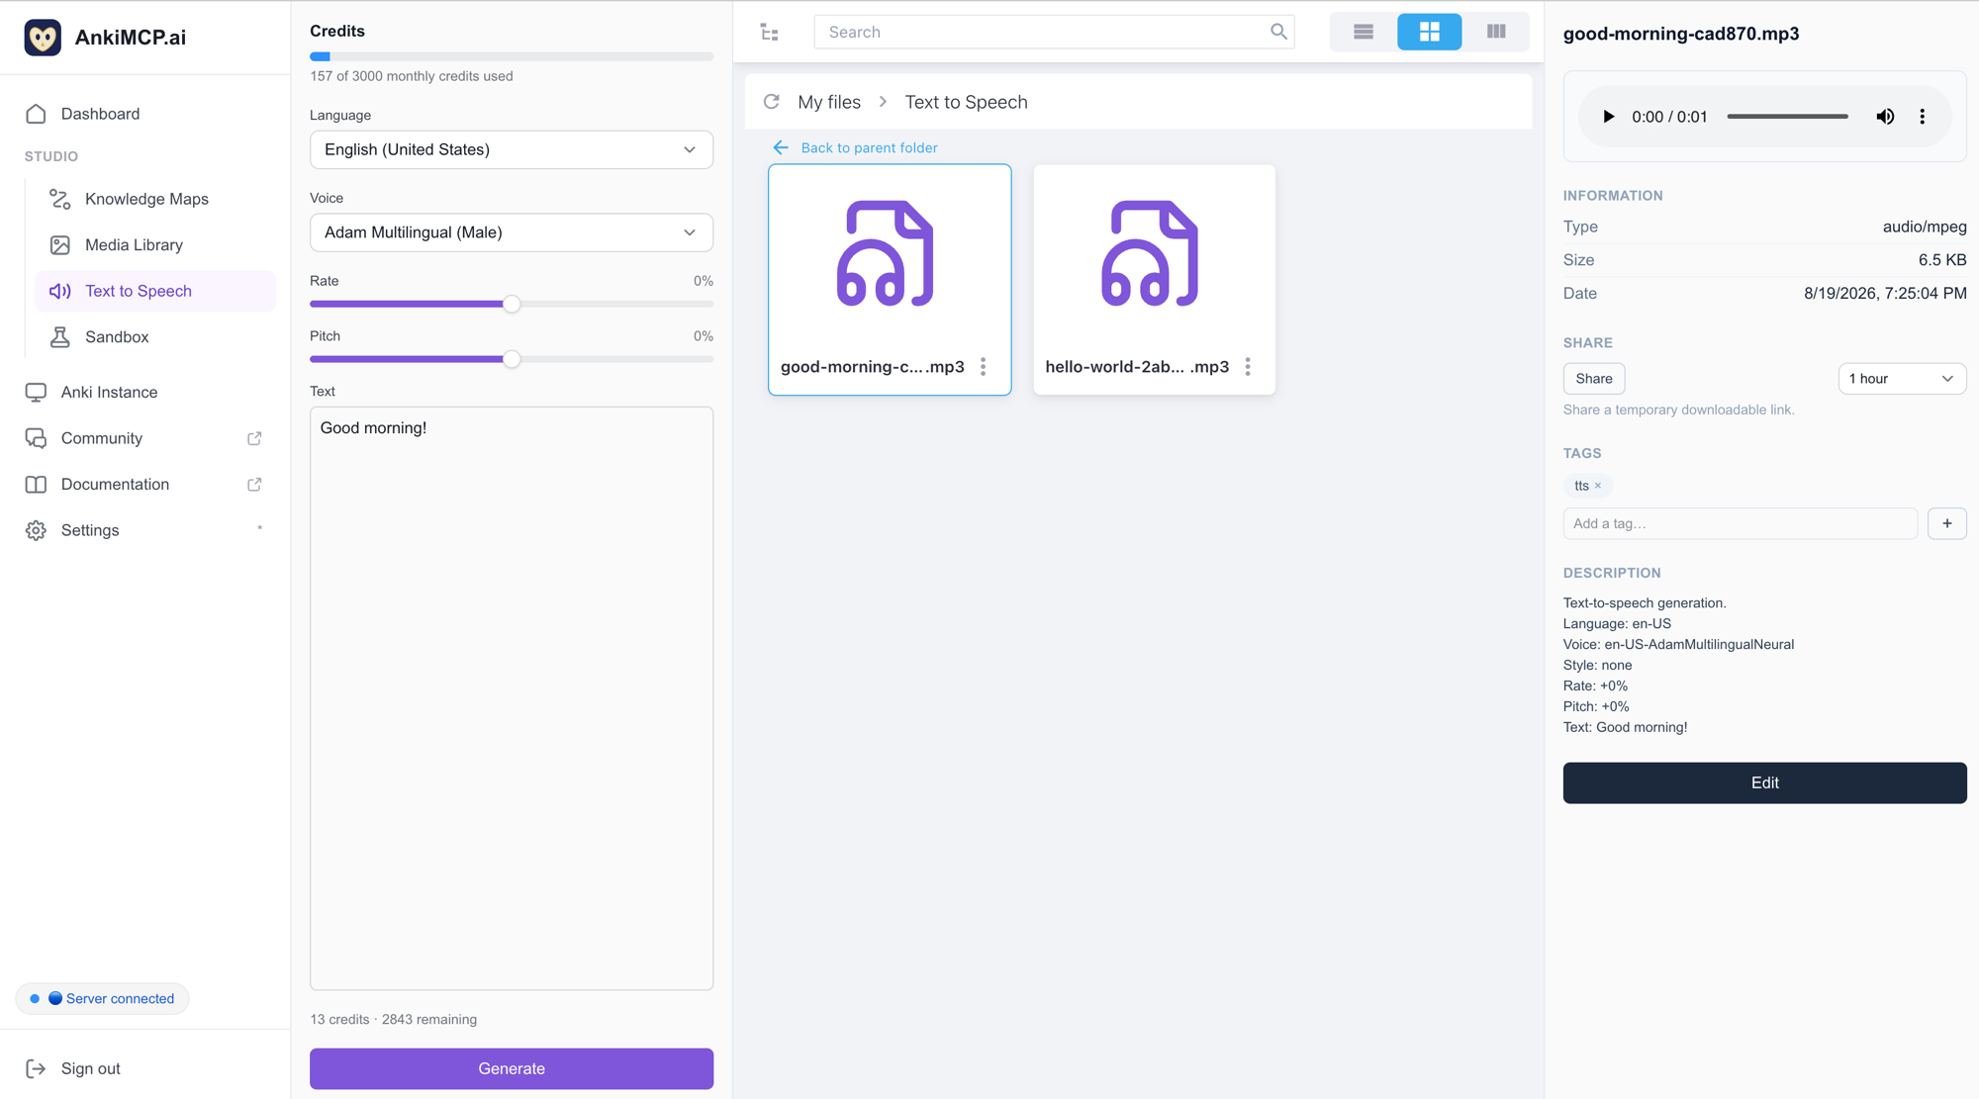Viewport: 1979px width, 1099px height.
Task: Click the search magnifier icon
Action: tap(1278, 32)
